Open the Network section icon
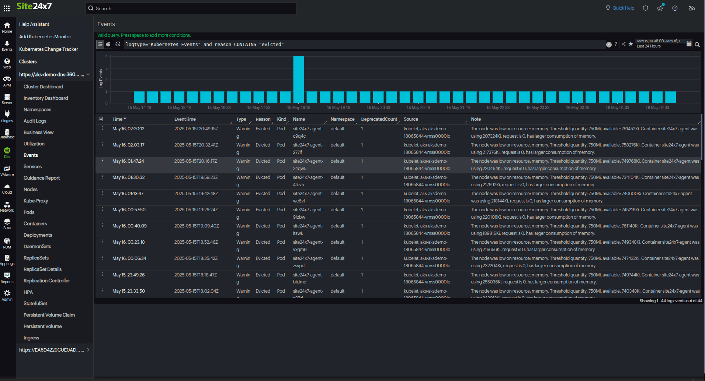 [7, 207]
